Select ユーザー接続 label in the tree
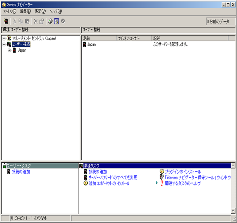Image resolution: width=237 pixels, height=223 pixels. pyautogui.click(x=21, y=44)
